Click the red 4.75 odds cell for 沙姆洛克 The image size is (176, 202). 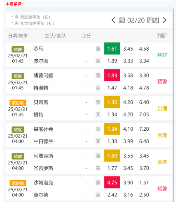coord(112,182)
